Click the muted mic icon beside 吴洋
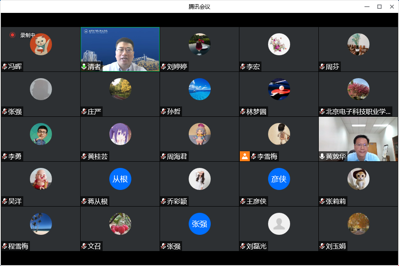Viewport: 399px width, 266px height. 5,201
